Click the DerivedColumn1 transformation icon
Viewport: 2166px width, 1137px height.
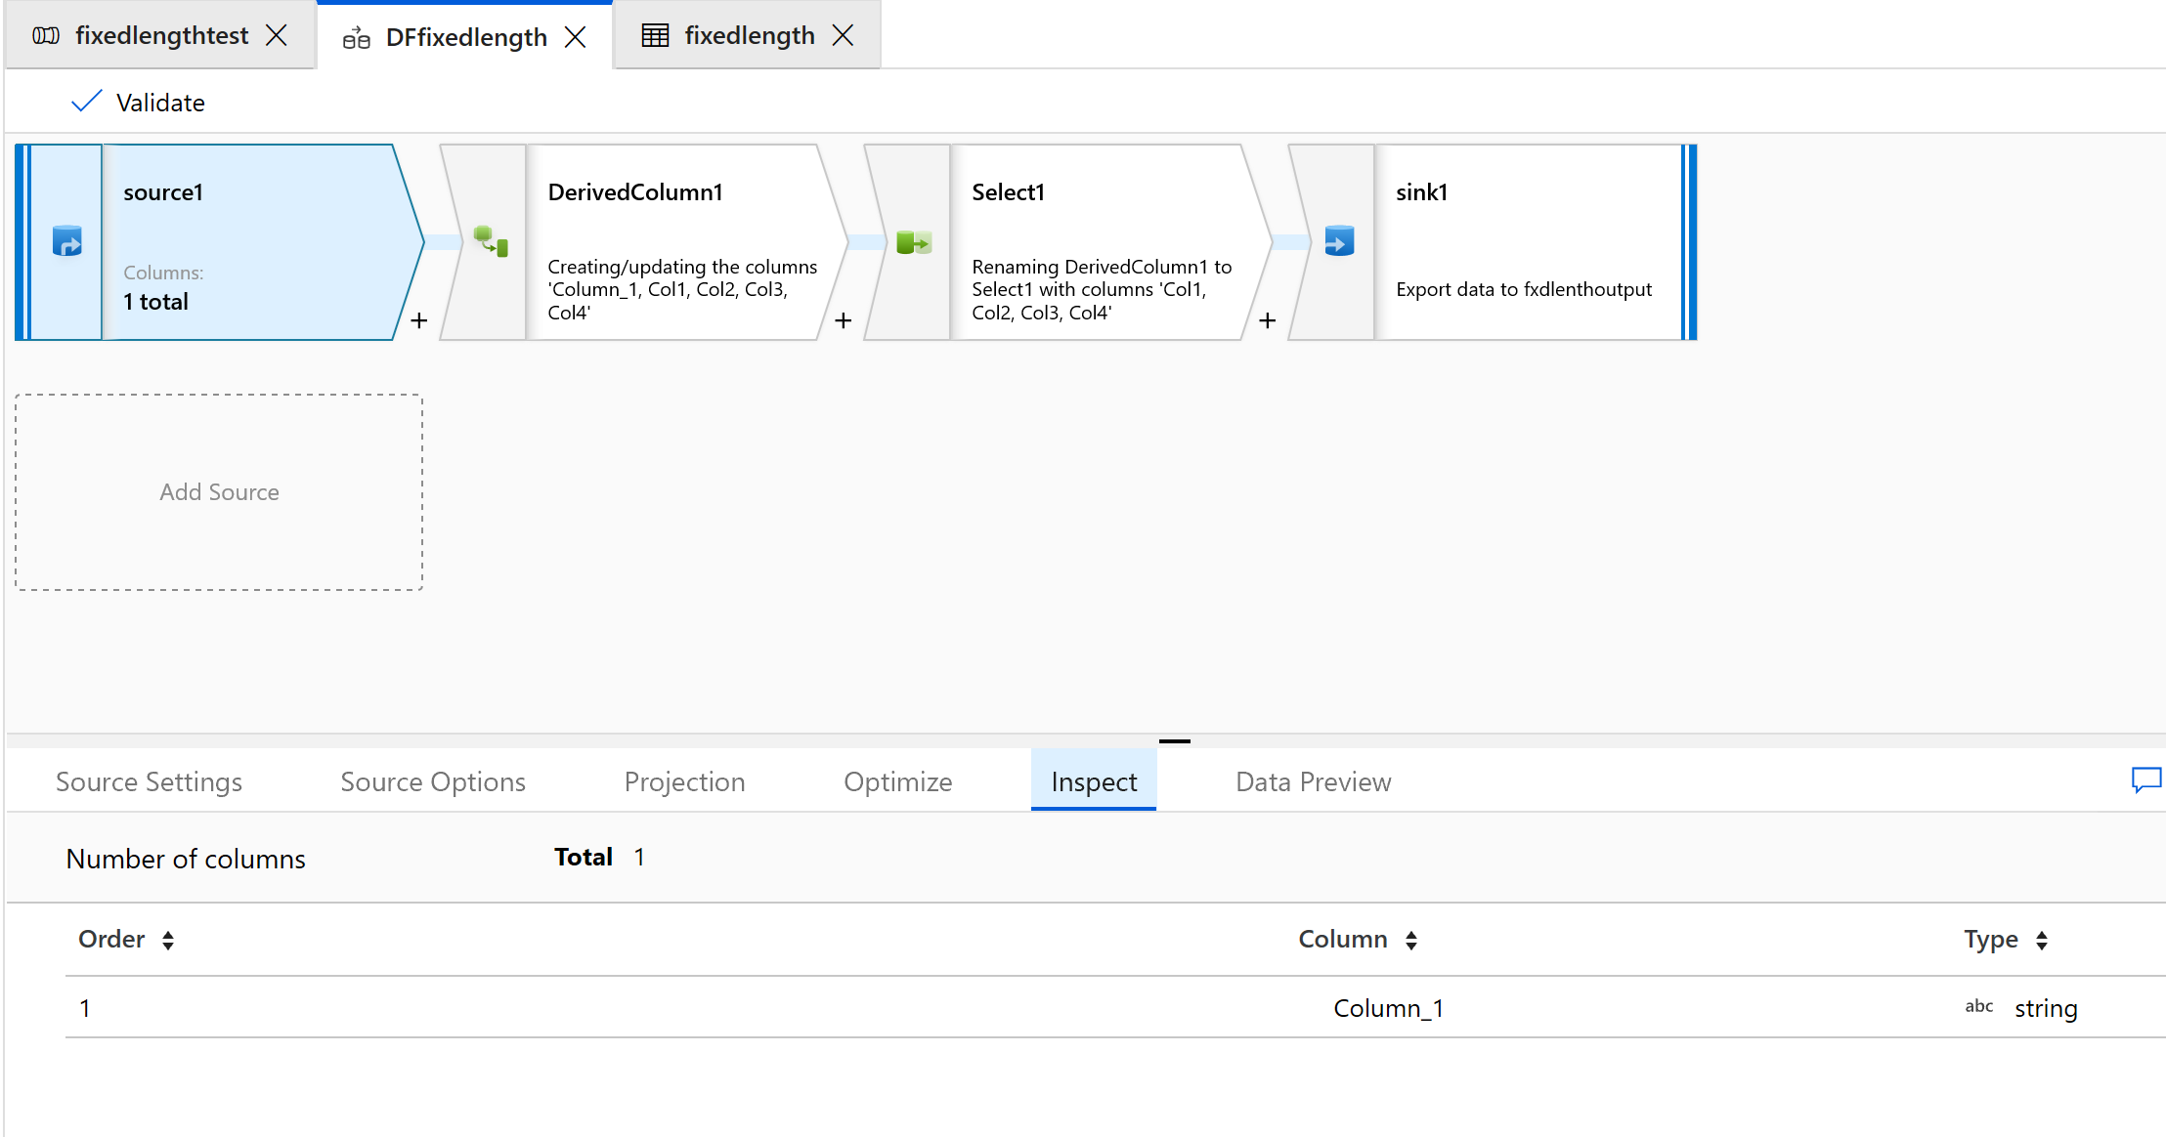(491, 241)
